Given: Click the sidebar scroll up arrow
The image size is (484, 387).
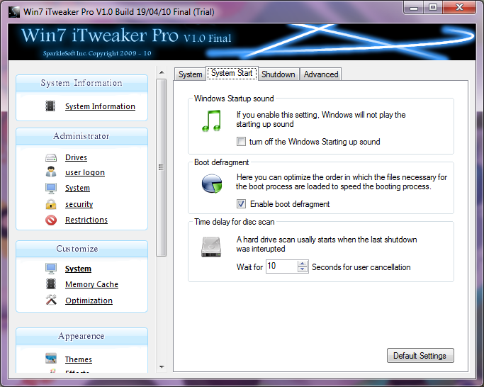Looking at the screenshot, I should pos(162,72).
